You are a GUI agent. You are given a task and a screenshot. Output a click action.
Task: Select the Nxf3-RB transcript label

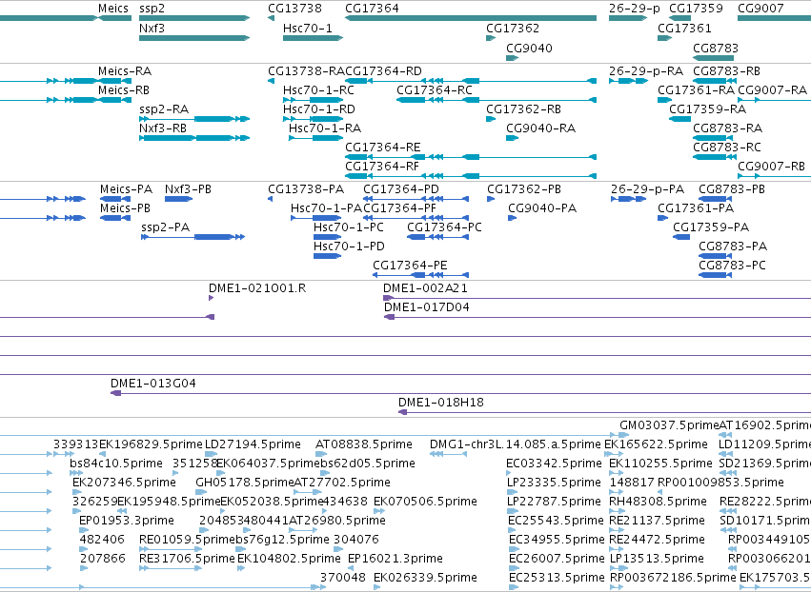(163, 128)
